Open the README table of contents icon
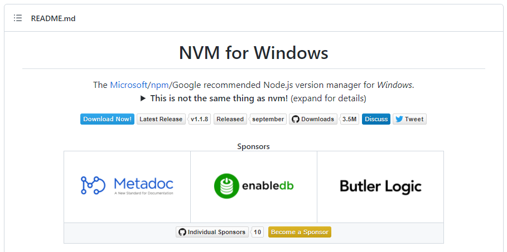 [18, 18]
